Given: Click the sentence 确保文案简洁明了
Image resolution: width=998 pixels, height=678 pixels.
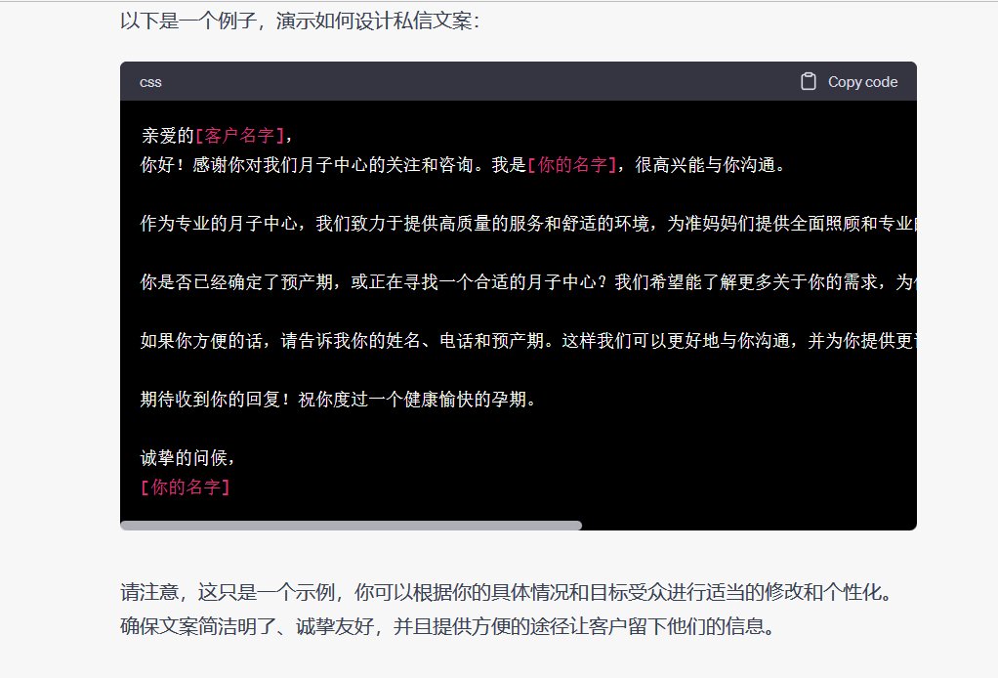Looking at the screenshot, I should click(449, 626).
